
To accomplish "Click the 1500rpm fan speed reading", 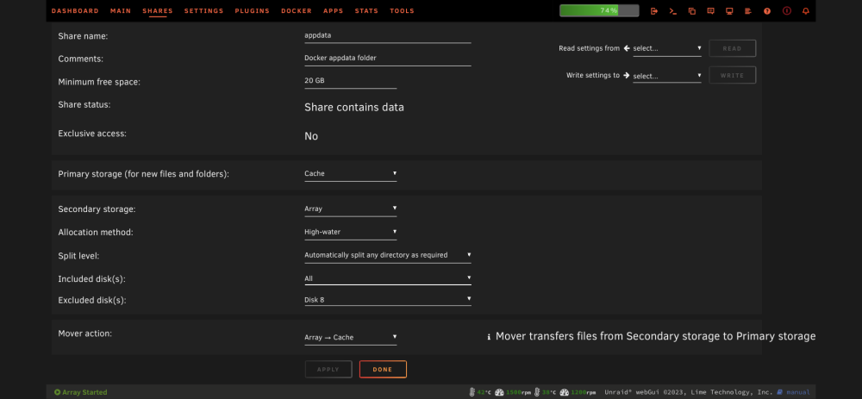I will click(x=517, y=392).
